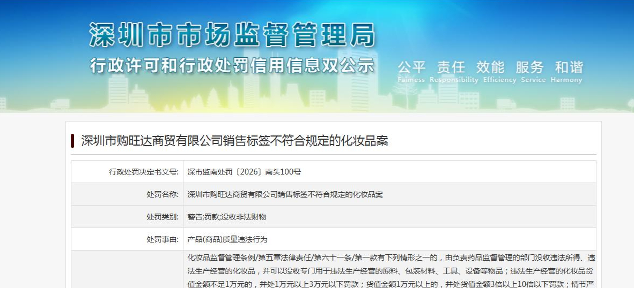Viewport: 634px width, 288px height.
Task: Click the 处罚名称 label cell
Action: coord(127,194)
